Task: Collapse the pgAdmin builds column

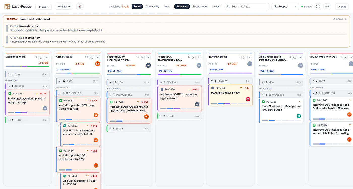Action: click(244, 58)
